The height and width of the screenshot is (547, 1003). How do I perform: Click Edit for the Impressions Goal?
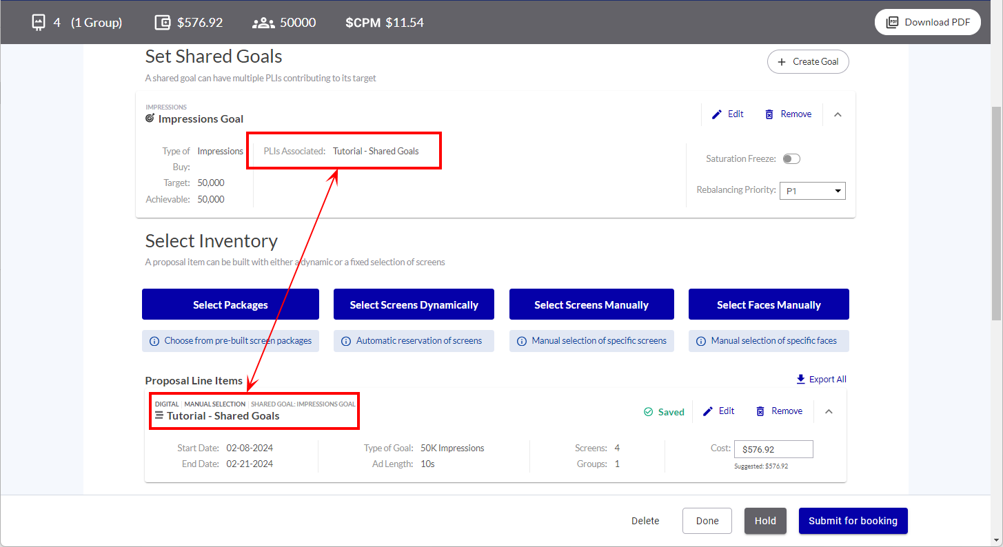[x=728, y=114]
